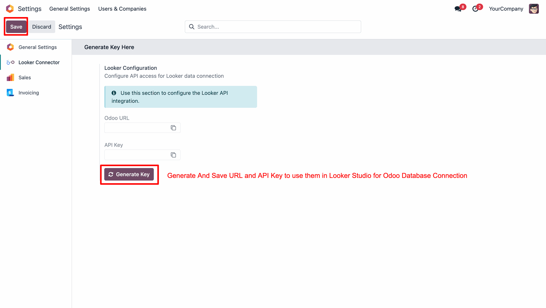Open the conversations chat icon
Image resolution: width=546 pixels, height=308 pixels.
(458, 9)
